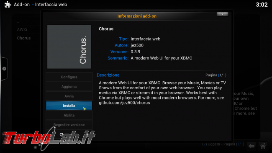Click the version value 0.3.9
The width and height of the screenshot is (272, 153).
click(136, 52)
